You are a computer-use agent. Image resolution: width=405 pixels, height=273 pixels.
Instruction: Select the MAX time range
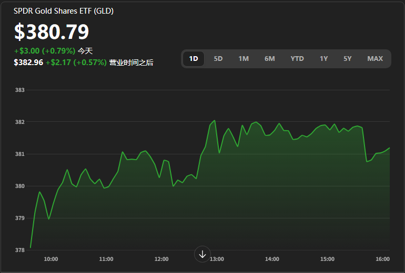(x=375, y=59)
